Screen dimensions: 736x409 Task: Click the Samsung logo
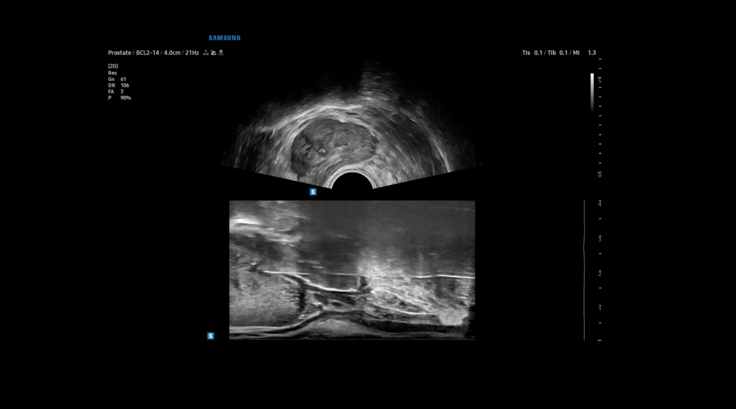tap(224, 38)
